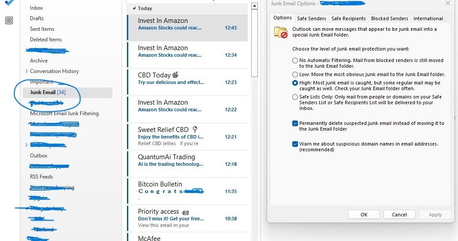
Task: Confirm settings with the OK button
Action: tap(364, 215)
